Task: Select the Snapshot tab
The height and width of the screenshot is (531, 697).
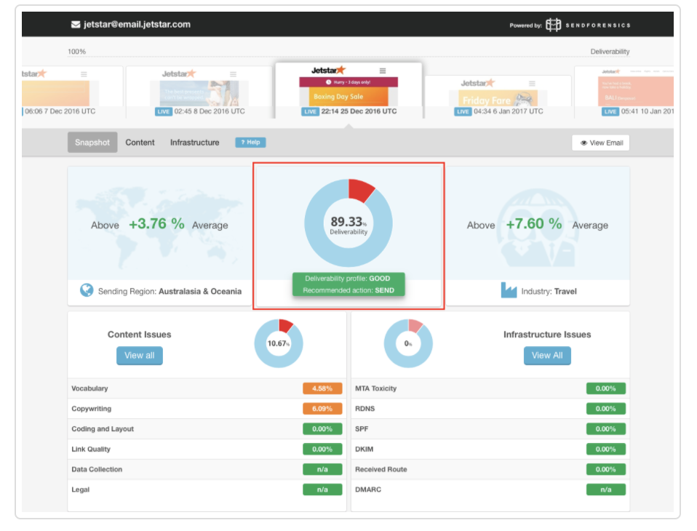Action: pos(92,143)
